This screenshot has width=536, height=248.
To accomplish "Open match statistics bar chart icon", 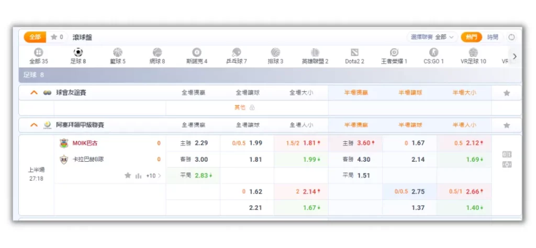I will point(139,176).
